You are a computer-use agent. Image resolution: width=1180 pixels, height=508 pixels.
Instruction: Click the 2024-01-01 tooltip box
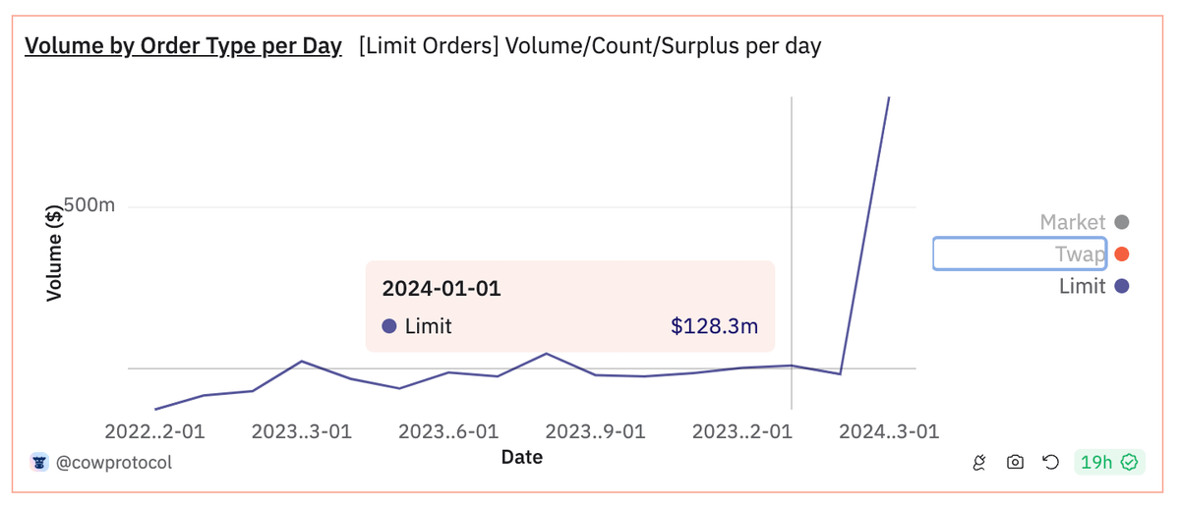(569, 306)
